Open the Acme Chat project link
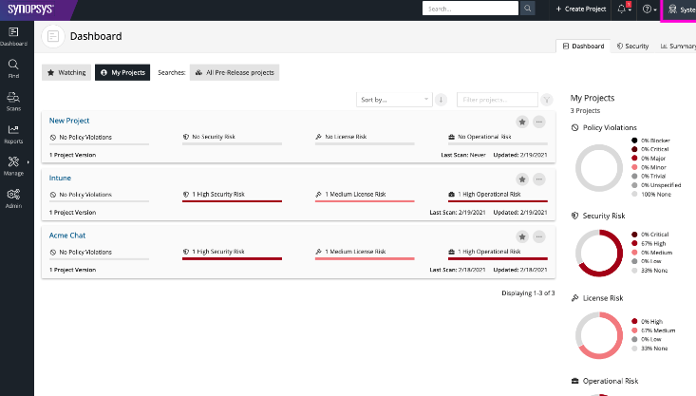This screenshot has width=696, height=396. click(67, 236)
